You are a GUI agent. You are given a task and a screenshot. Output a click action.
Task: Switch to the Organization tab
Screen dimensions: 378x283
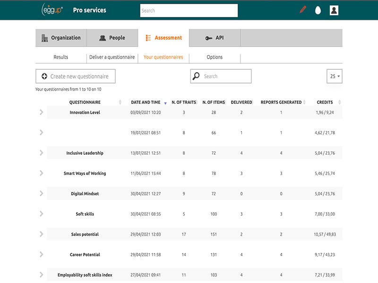(x=61, y=38)
